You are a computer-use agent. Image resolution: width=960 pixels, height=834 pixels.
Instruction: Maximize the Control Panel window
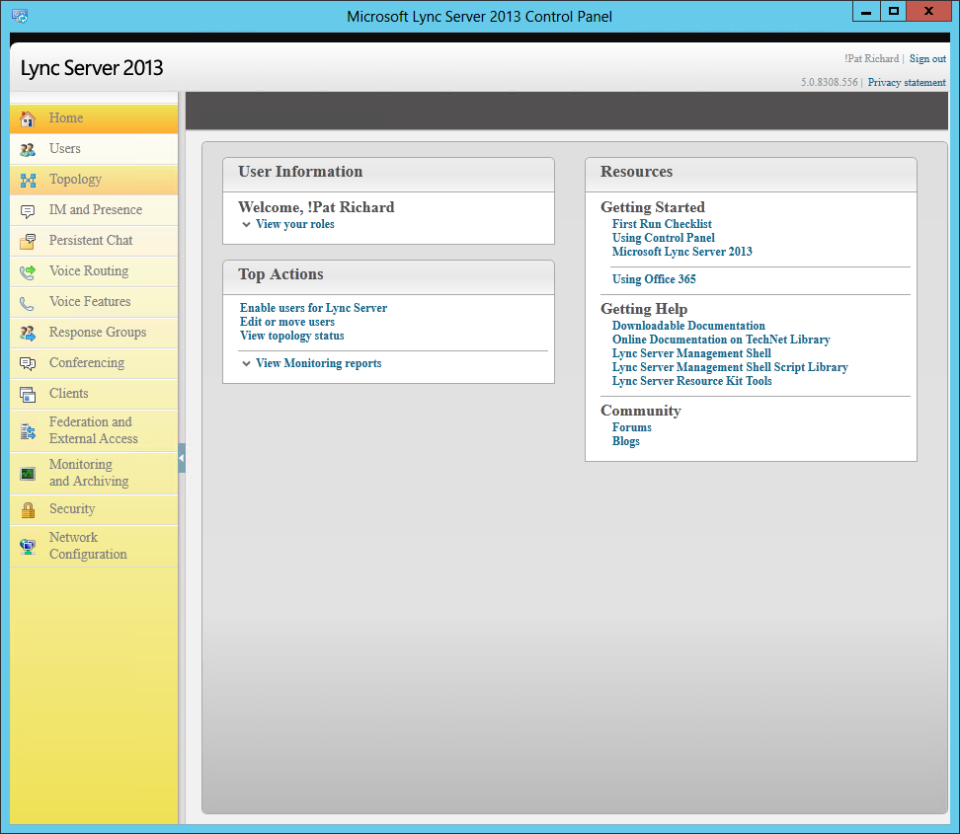coord(893,12)
